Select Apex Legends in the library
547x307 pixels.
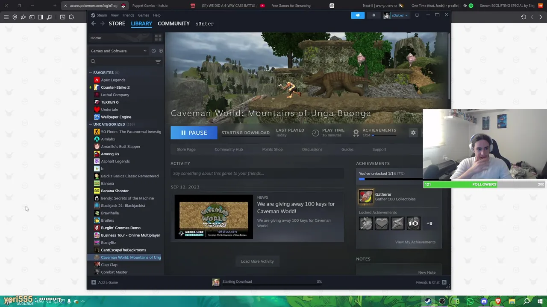click(x=113, y=80)
